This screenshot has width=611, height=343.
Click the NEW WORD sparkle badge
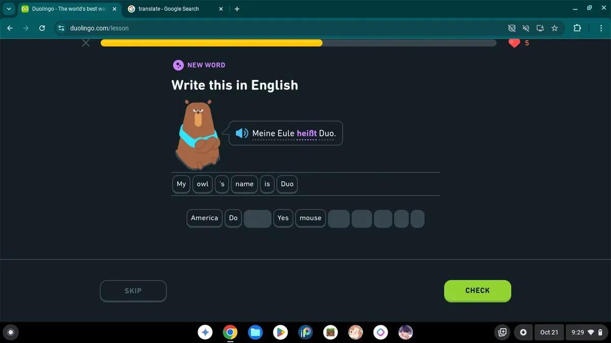point(178,65)
